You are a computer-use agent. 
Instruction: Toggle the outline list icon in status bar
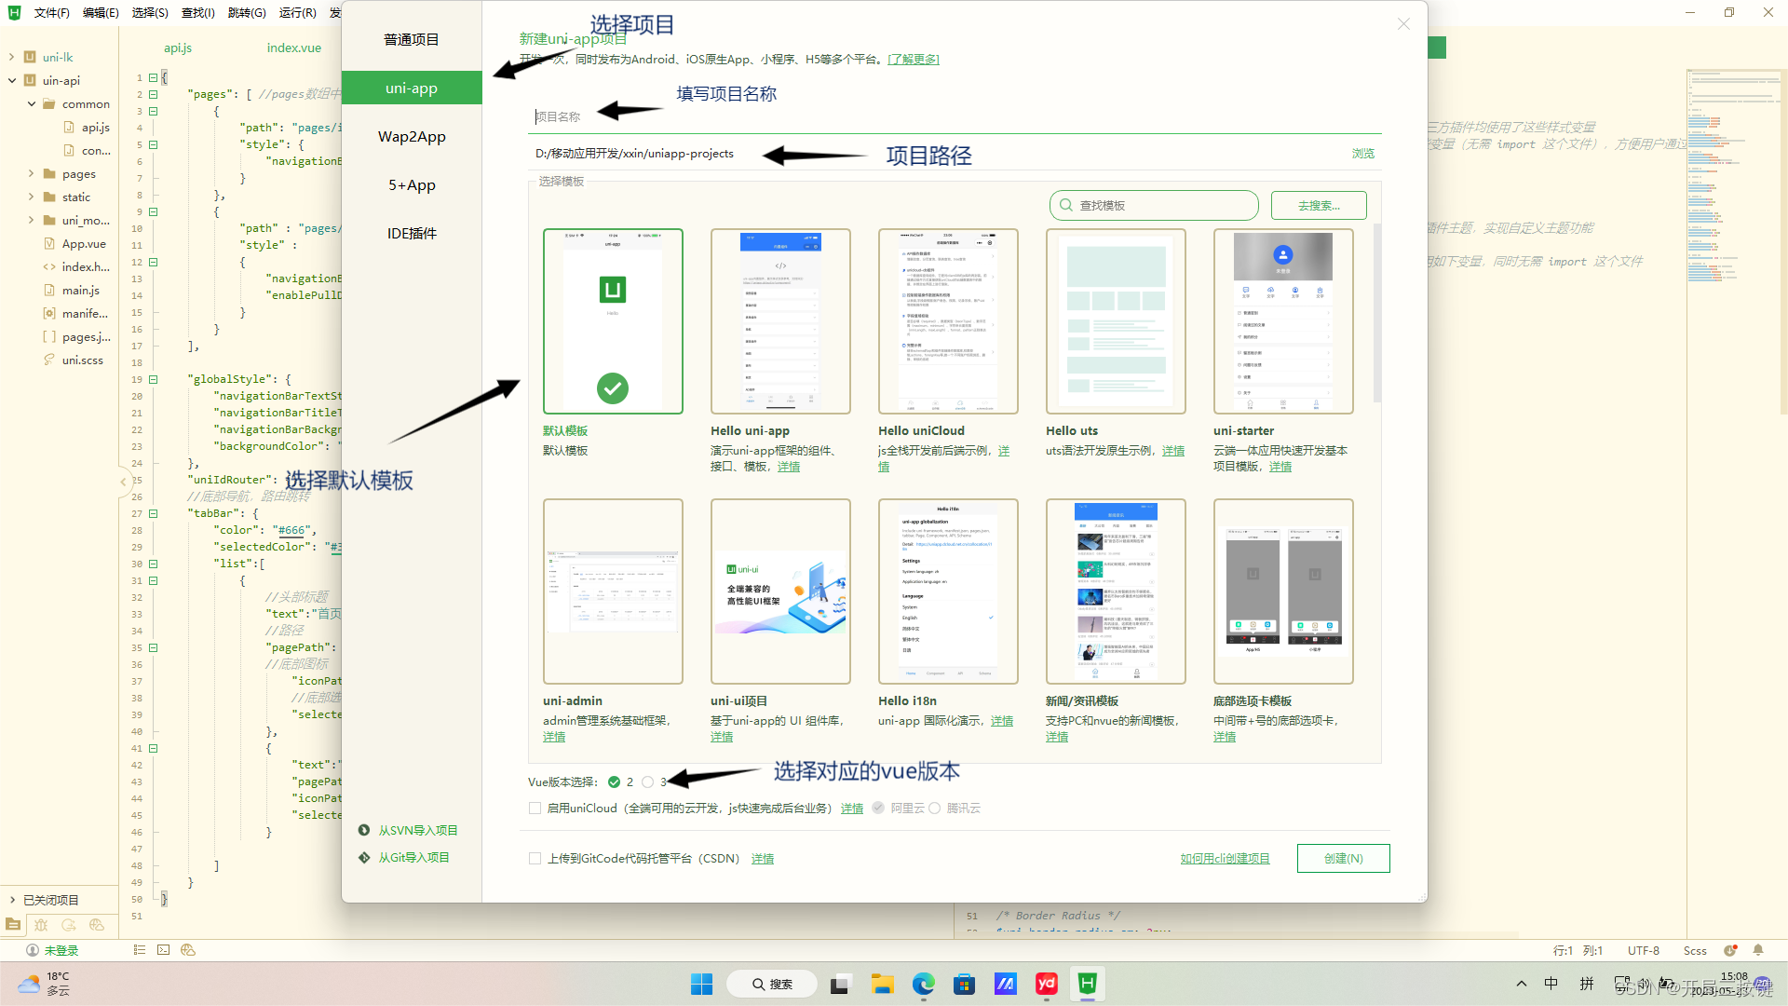tap(140, 950)
